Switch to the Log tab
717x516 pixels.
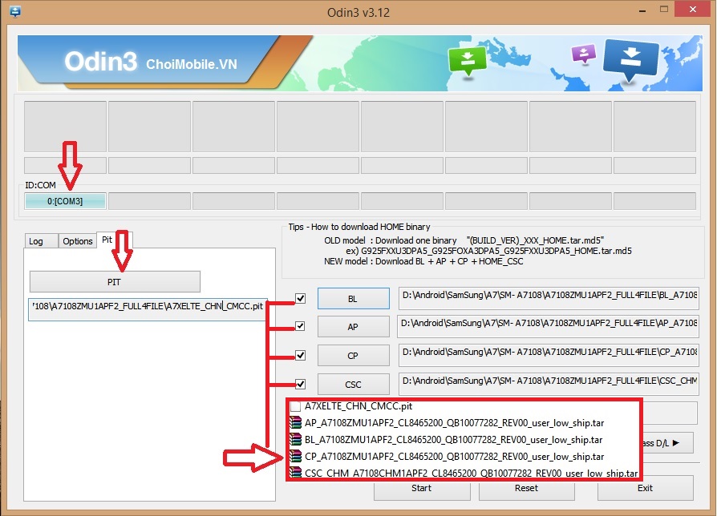pyautogui.click(x=41, y=241)
